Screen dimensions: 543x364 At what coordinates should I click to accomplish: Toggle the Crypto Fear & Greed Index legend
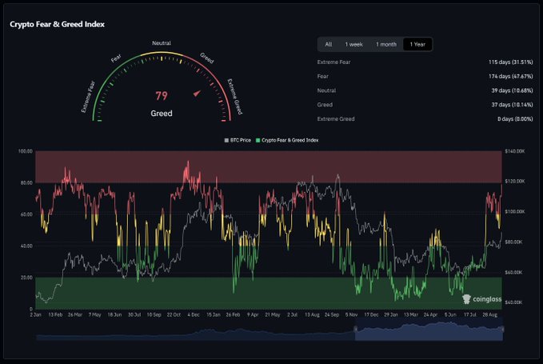[x=287, y=140]
